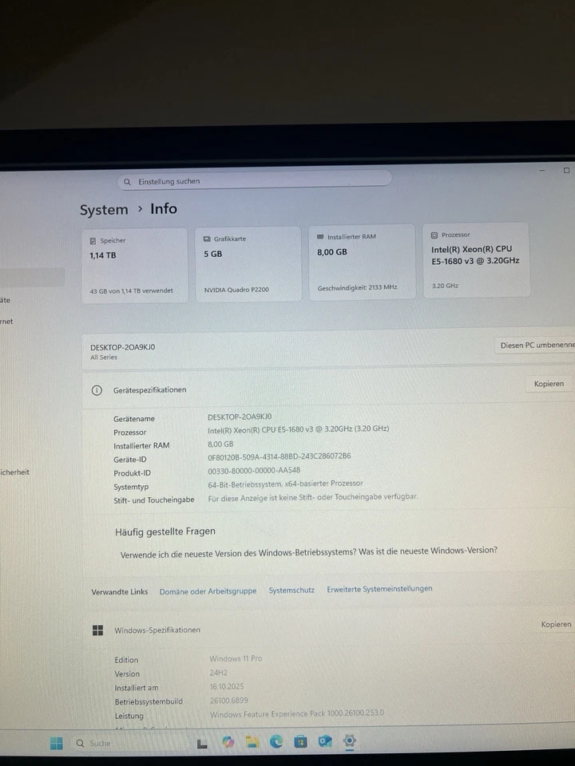Click the Gerätespezifikationen info icon

pos(97,390)
